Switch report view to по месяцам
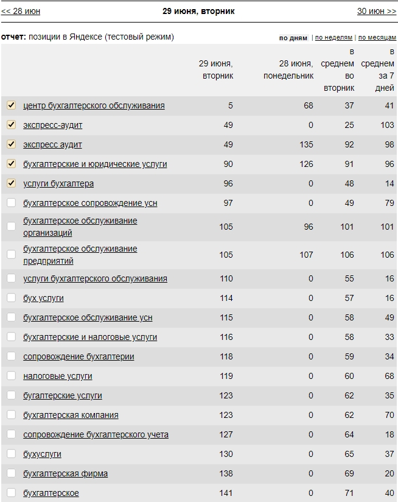 (377, 37)
